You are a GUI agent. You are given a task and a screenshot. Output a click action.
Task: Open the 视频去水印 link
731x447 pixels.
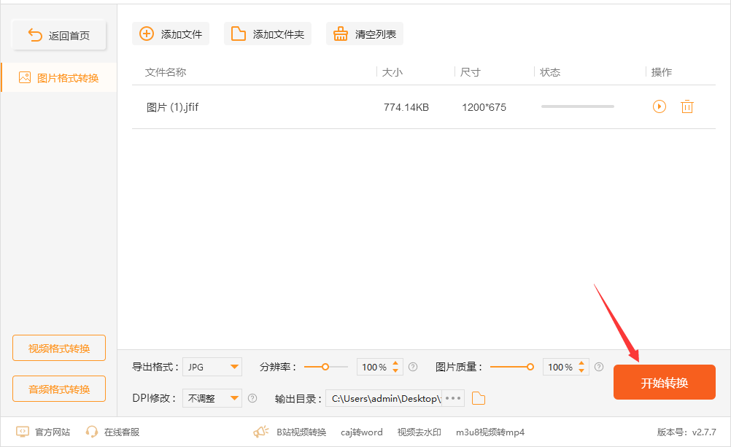pos(419,432)
